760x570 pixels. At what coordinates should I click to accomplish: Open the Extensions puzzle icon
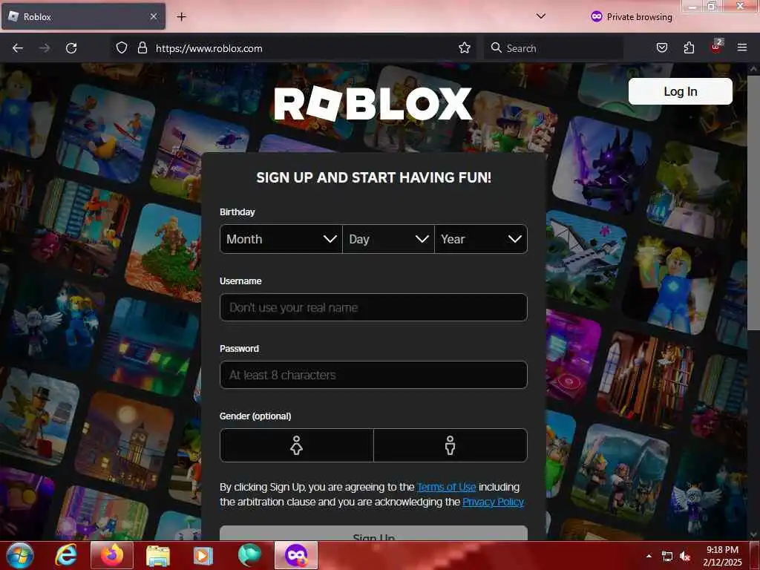(689, 48)
